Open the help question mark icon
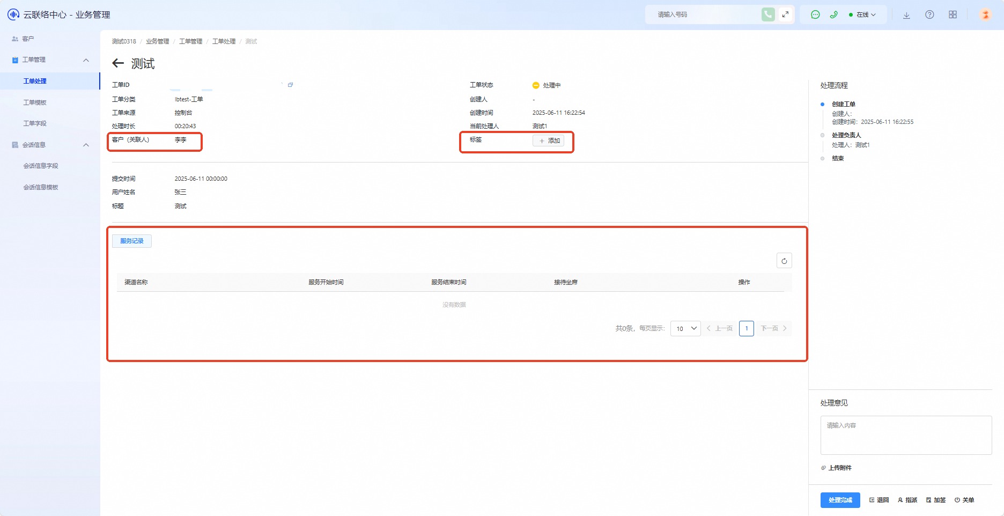Viewport: 1004px width, 516px height. [x=929, y=14]
